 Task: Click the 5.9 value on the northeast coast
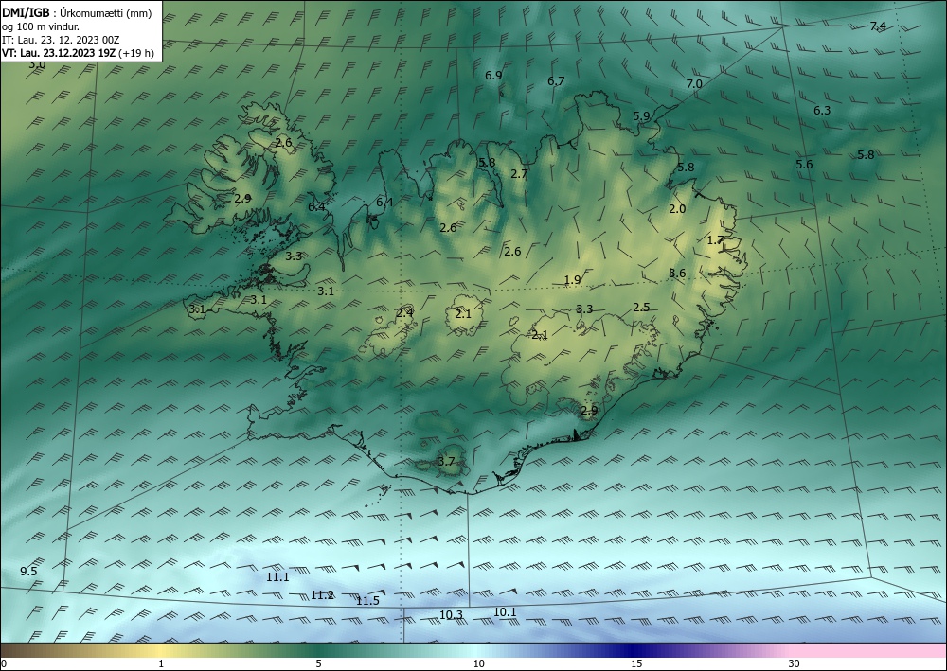click(x=641, y=115)
